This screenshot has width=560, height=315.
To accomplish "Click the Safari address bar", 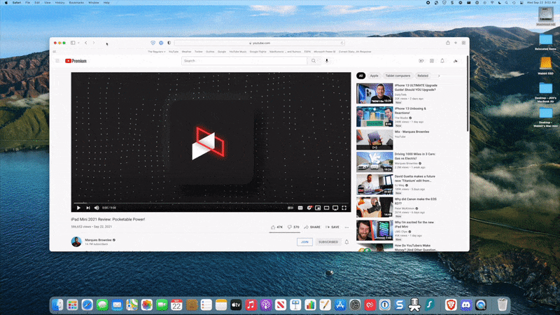I will [x=260, y=43].
